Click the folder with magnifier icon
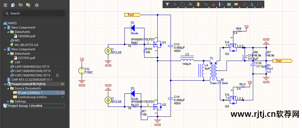The width and height of the screenshot is (302, 128). 20,5
